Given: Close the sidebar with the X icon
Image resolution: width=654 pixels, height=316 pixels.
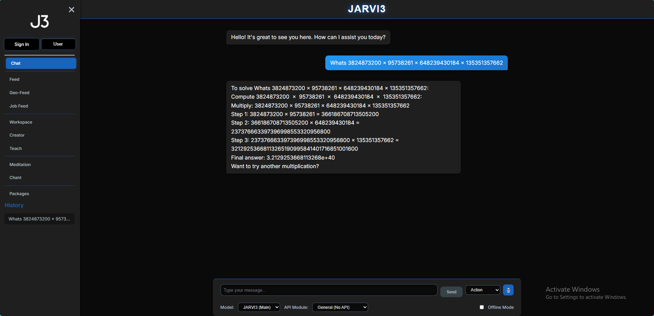Looking at the screenshot, I should tap(71, 10).
